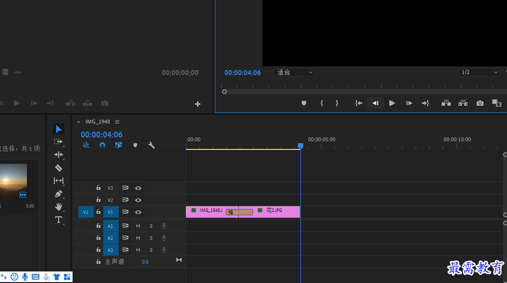The image size is (507, 283).
Task: Toggle lock on V2 track
Action: [99, 199]
